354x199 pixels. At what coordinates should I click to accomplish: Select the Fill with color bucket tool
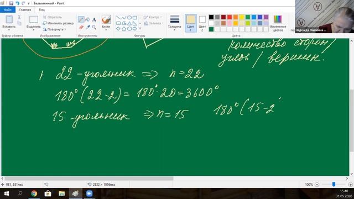coord(87,19)
